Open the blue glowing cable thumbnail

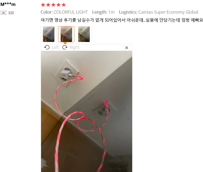pyautogui.click(x=49, y=34)
